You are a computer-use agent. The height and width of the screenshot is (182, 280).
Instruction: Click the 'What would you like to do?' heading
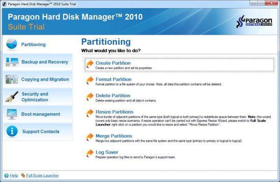[x=111, y=50]
